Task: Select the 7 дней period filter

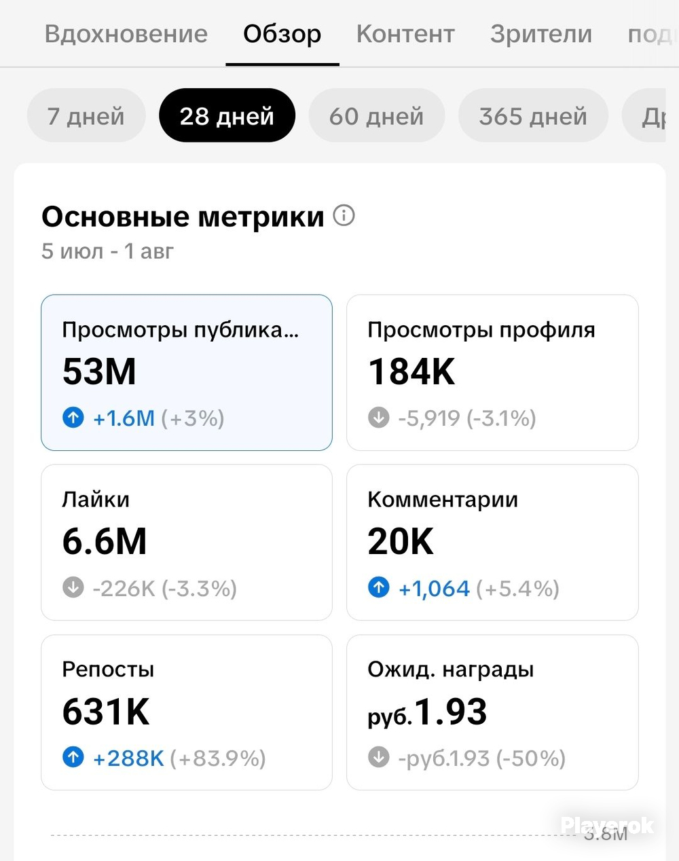Action: 86,115
